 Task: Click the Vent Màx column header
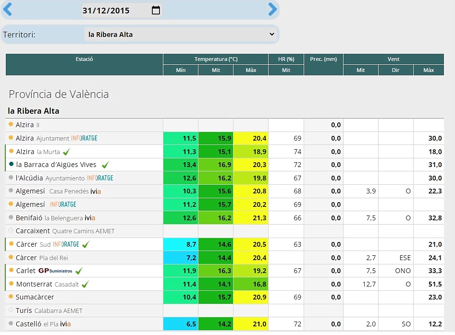(x=429, y=70)
